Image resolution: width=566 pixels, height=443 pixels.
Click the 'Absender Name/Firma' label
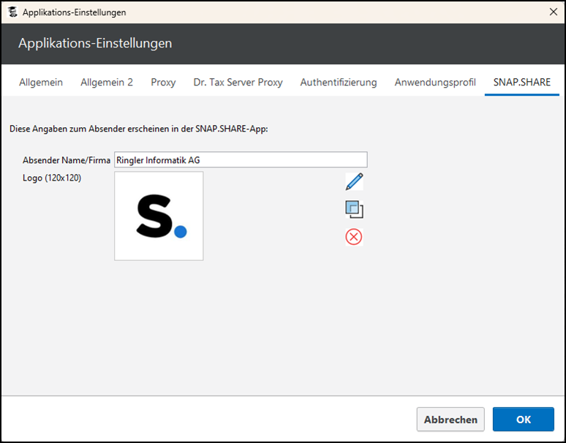point(67,160)
